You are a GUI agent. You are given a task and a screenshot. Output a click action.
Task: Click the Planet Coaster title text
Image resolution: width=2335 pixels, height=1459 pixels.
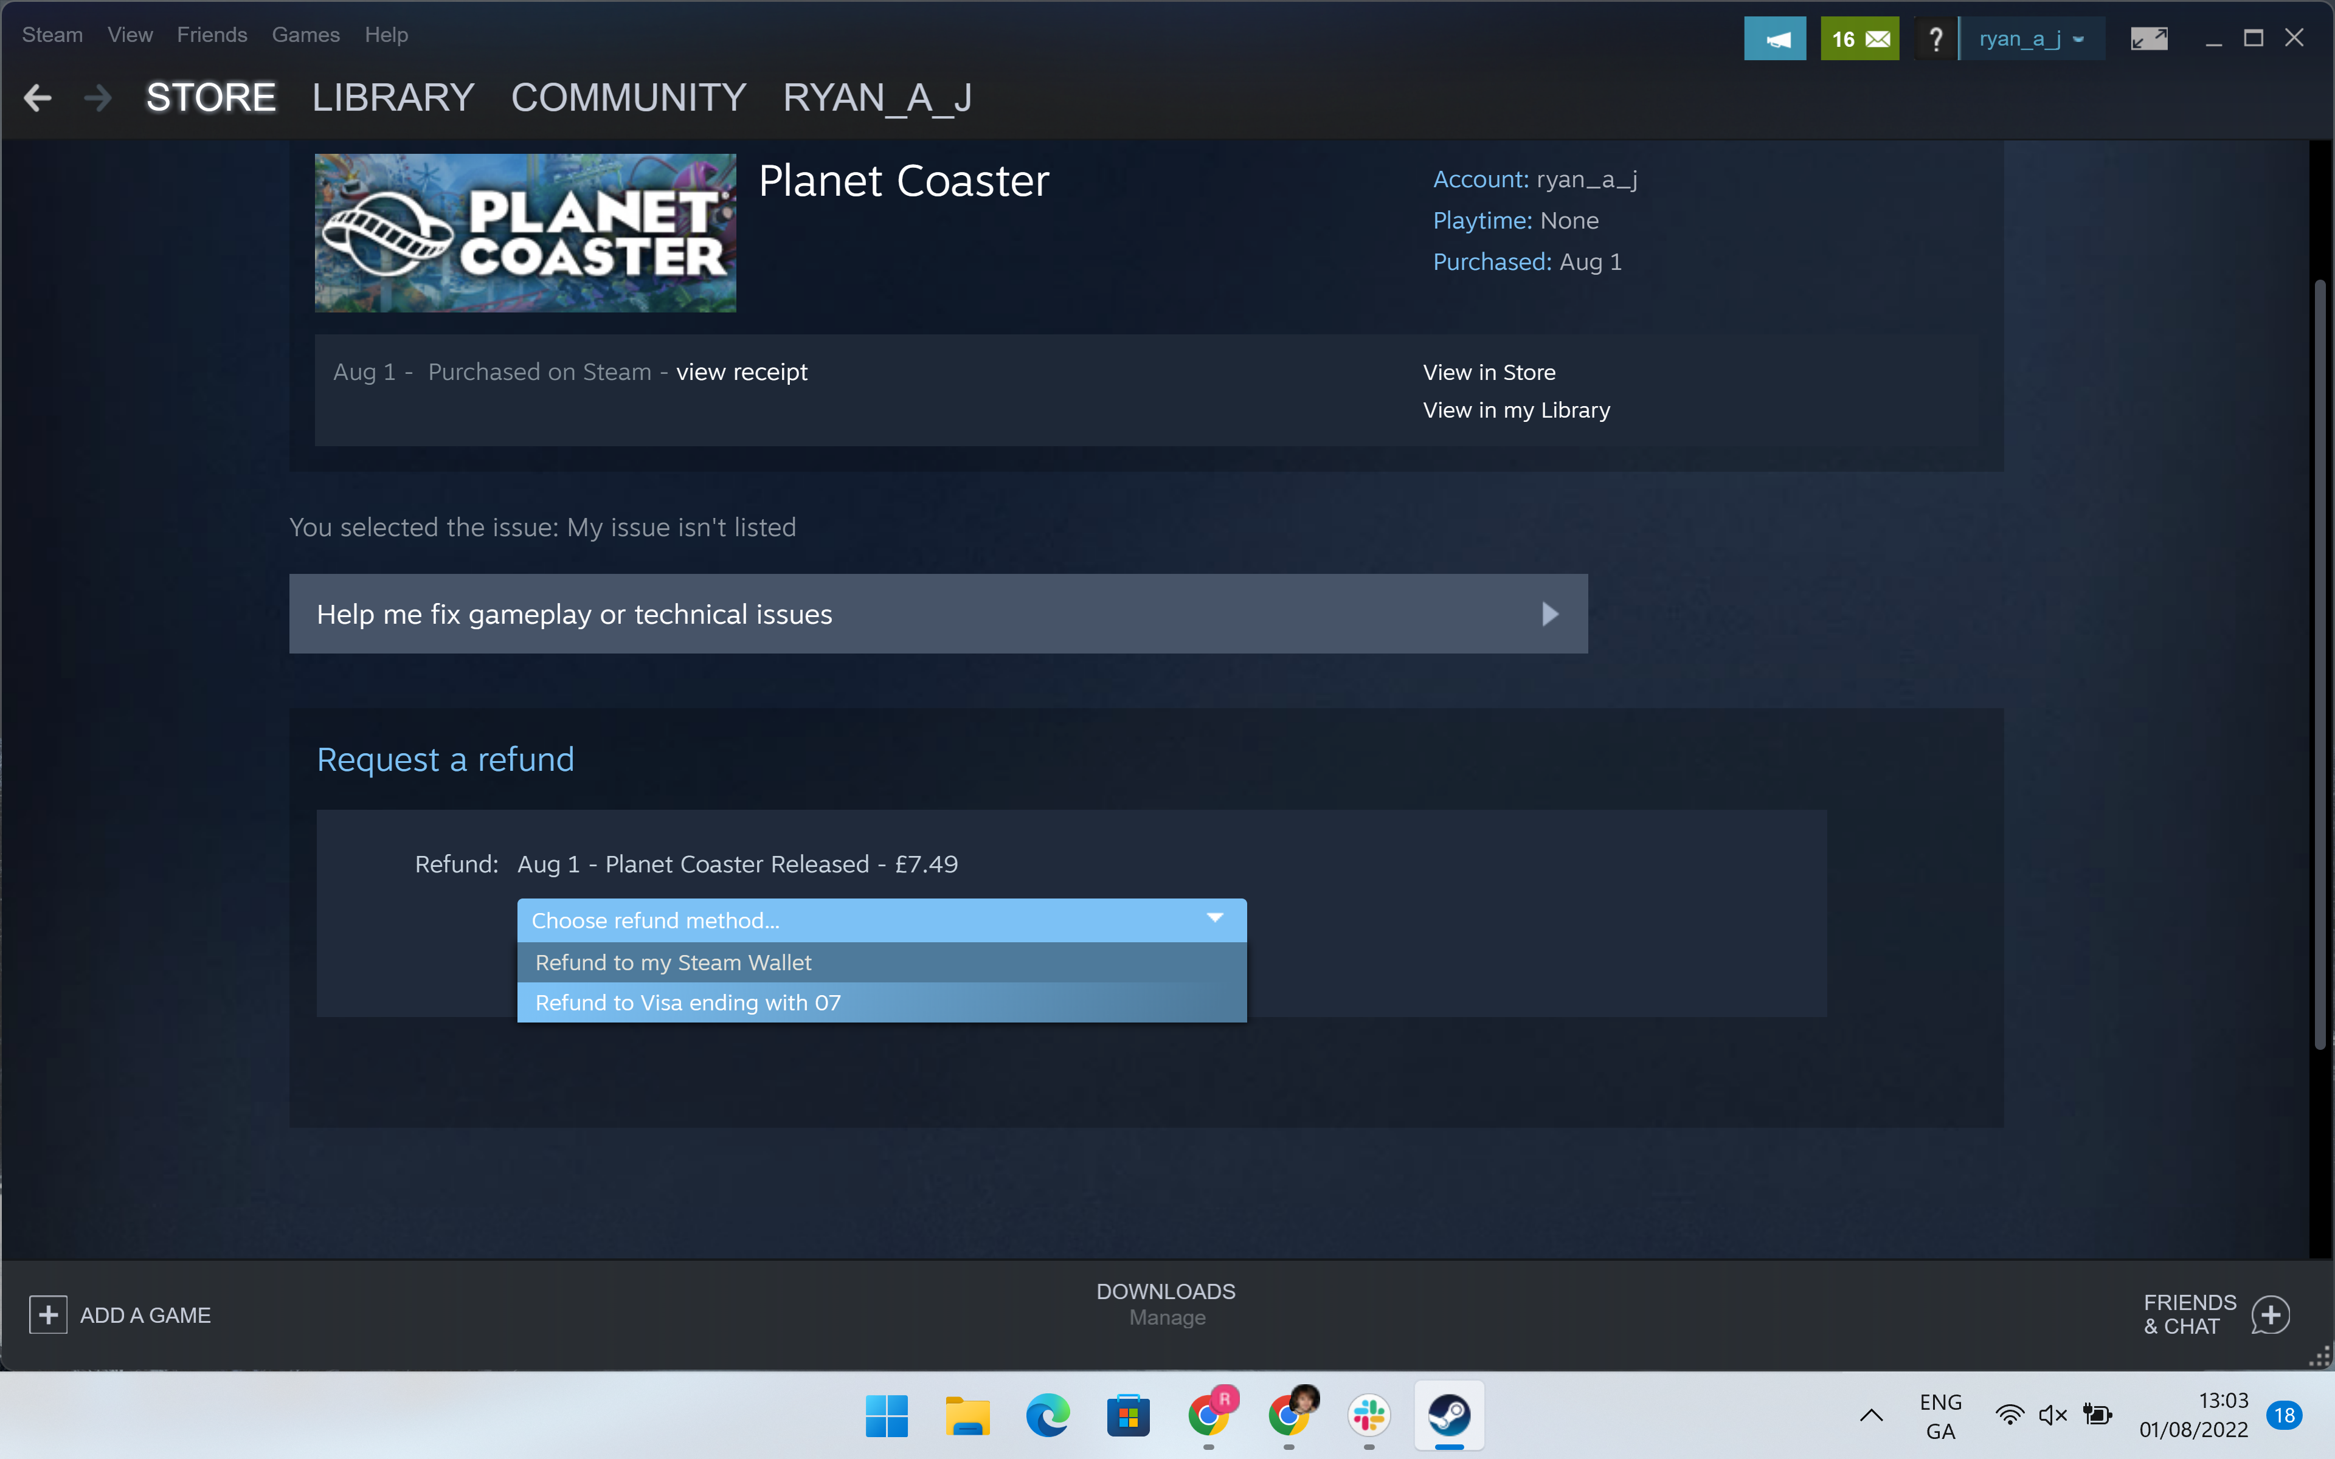[x=903, y=181]
